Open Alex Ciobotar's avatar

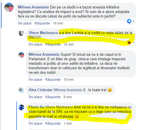21,90
